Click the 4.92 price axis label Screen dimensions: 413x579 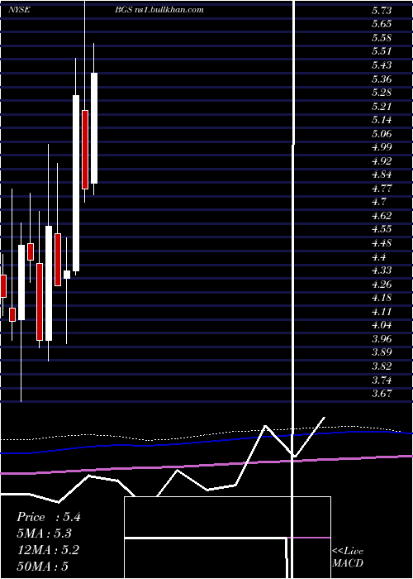[382, 161]
